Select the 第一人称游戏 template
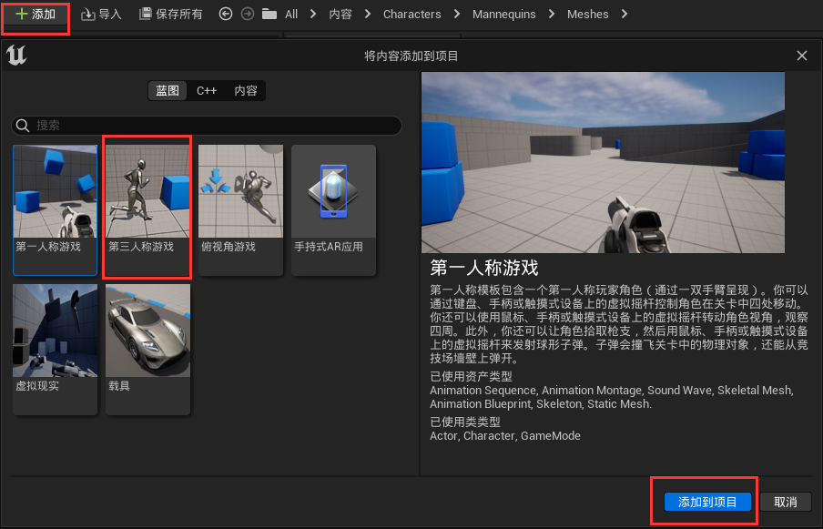Viewport: 823px width, 529px height. [56, 210]
